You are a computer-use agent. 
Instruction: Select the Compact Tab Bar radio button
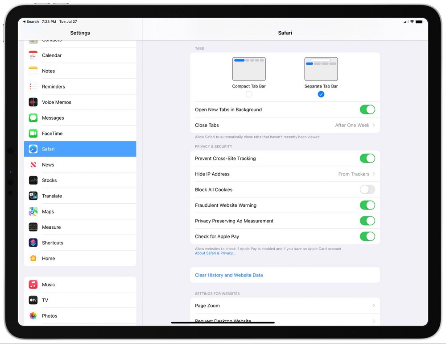(249, 94)
